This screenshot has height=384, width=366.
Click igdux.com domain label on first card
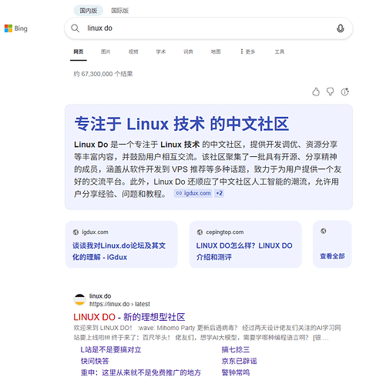pos(95,232)
